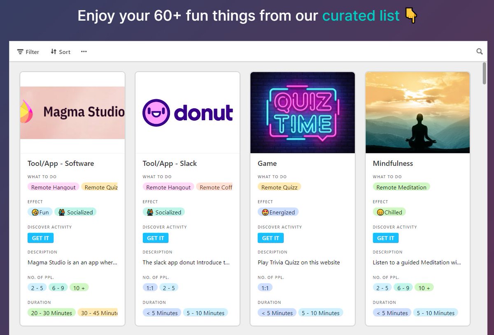Open the donut logo card image

point(188,113)
